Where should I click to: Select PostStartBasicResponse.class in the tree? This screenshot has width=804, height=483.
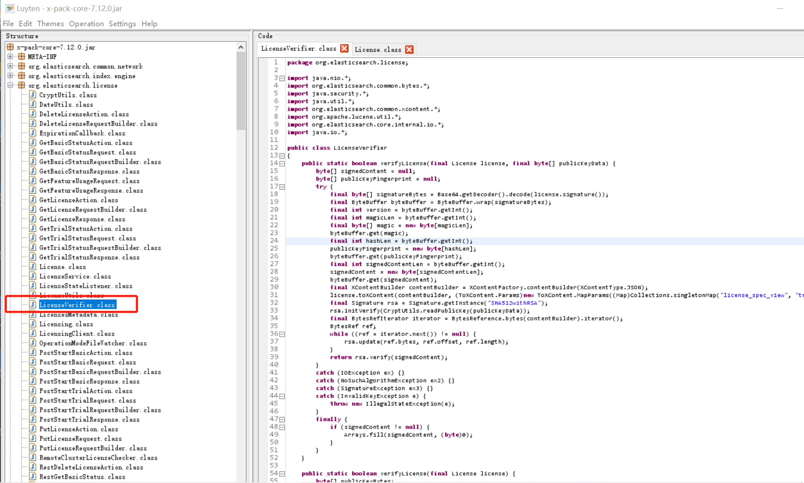point(89,381)
